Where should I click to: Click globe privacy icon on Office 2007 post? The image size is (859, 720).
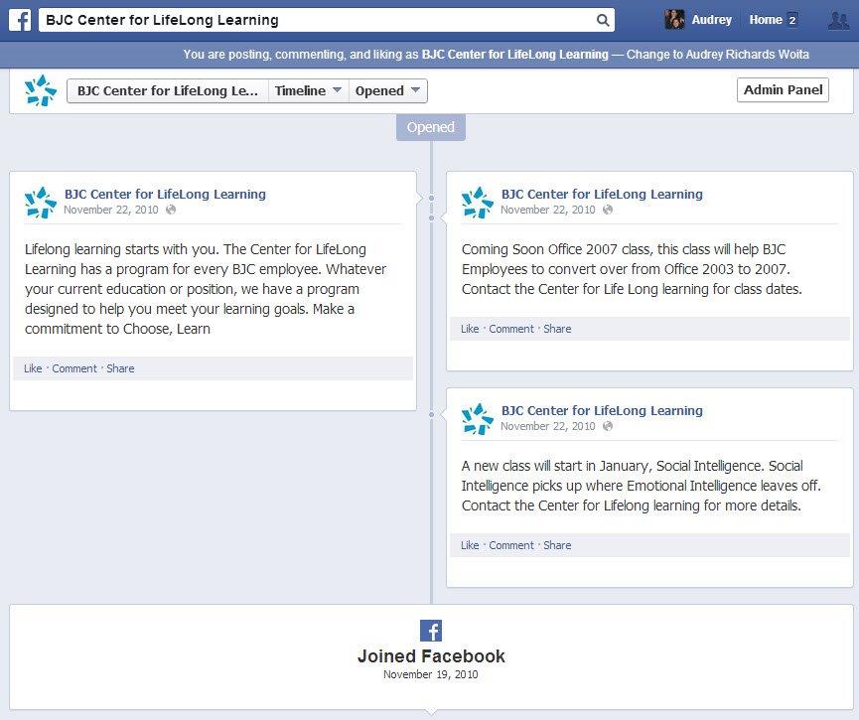608,210
